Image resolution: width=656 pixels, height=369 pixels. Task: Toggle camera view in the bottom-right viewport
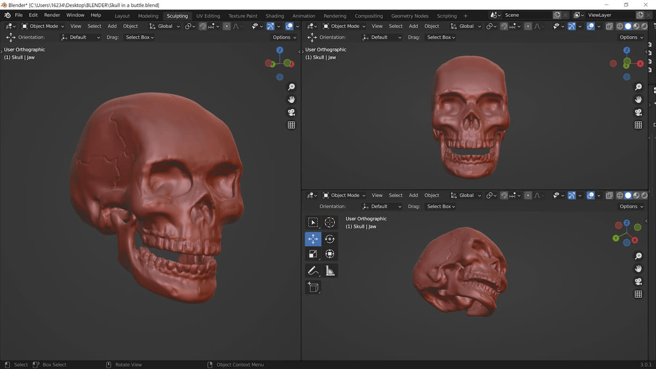click(x=638, y=281)
